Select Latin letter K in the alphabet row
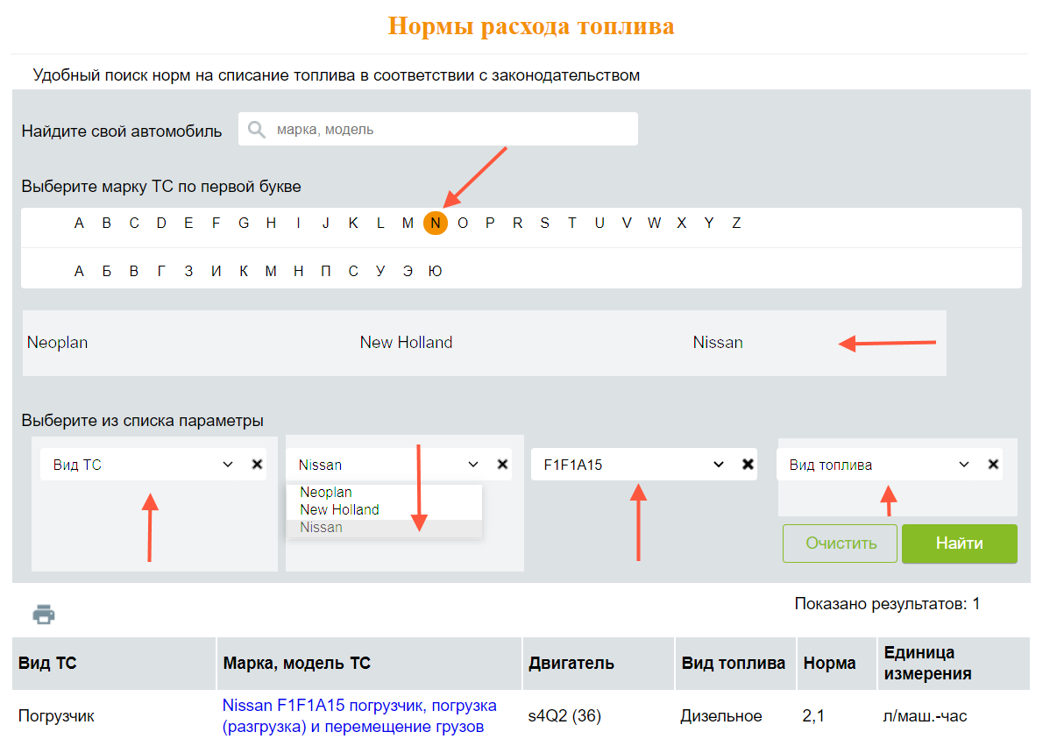1057x739 pixels. (353, 224)
